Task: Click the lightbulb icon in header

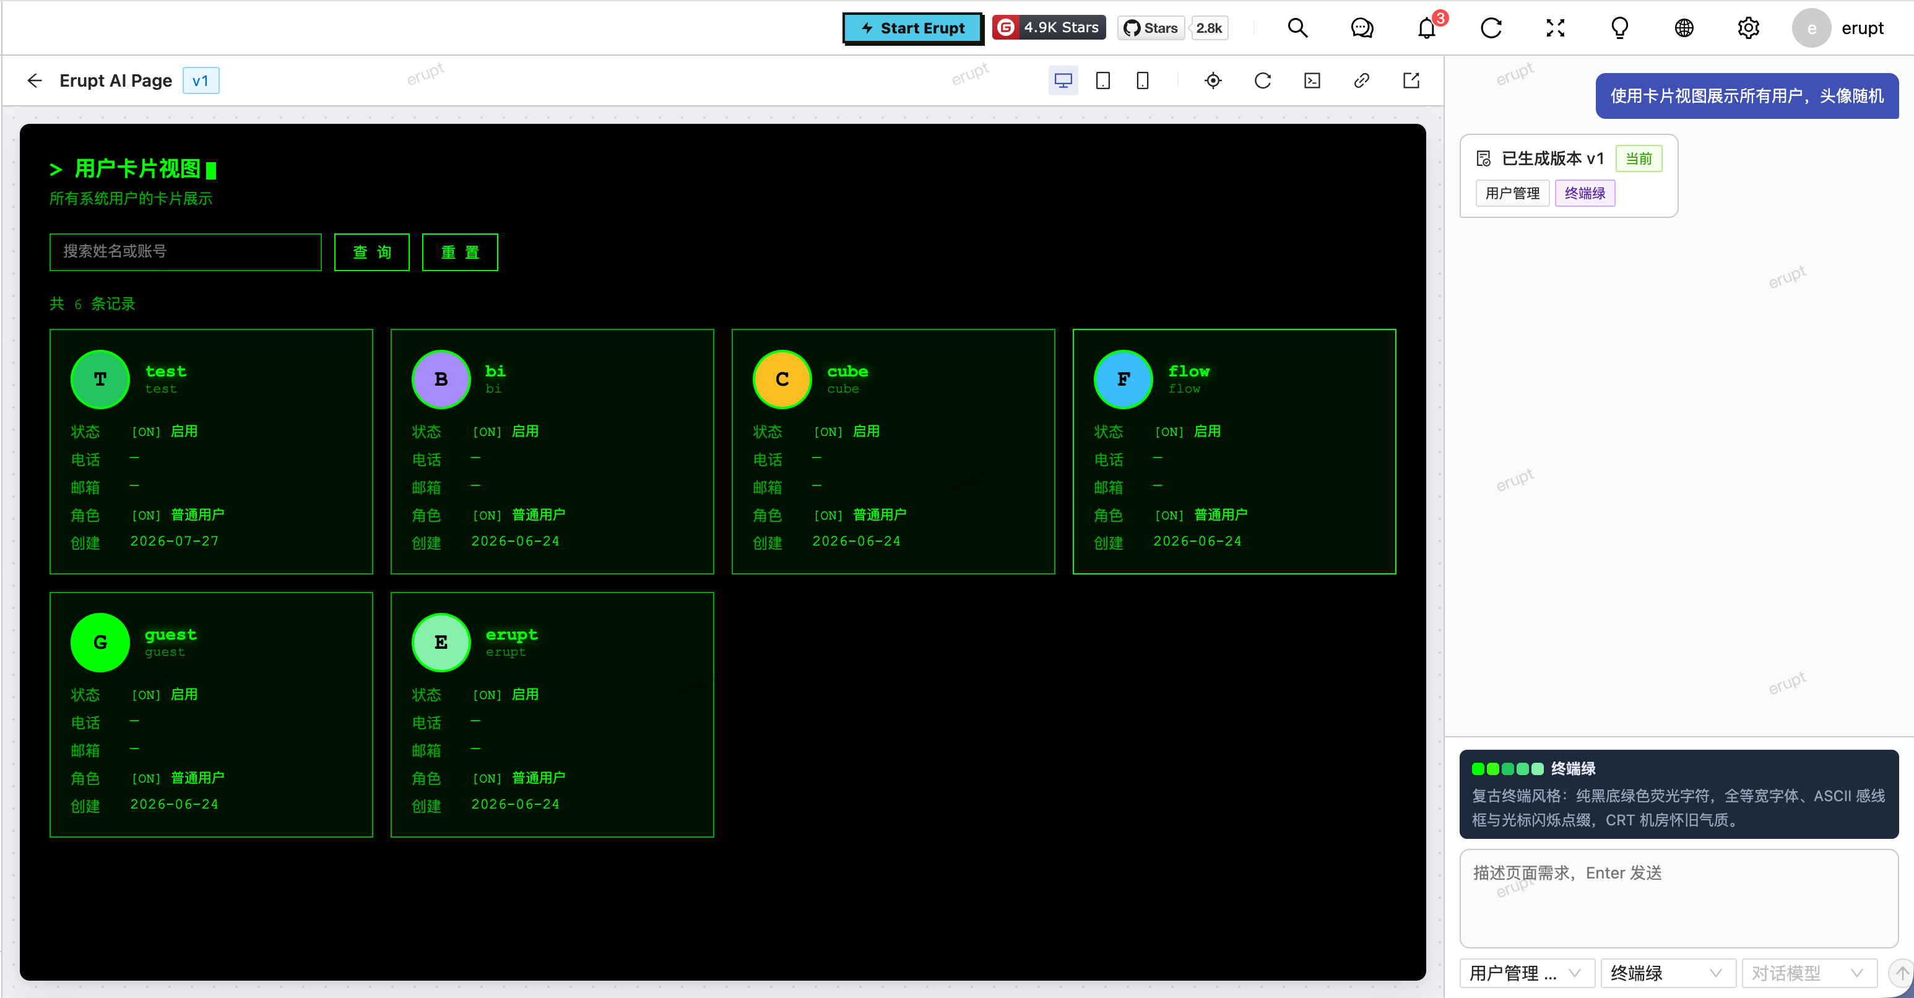Action: tap(1620, 28)
